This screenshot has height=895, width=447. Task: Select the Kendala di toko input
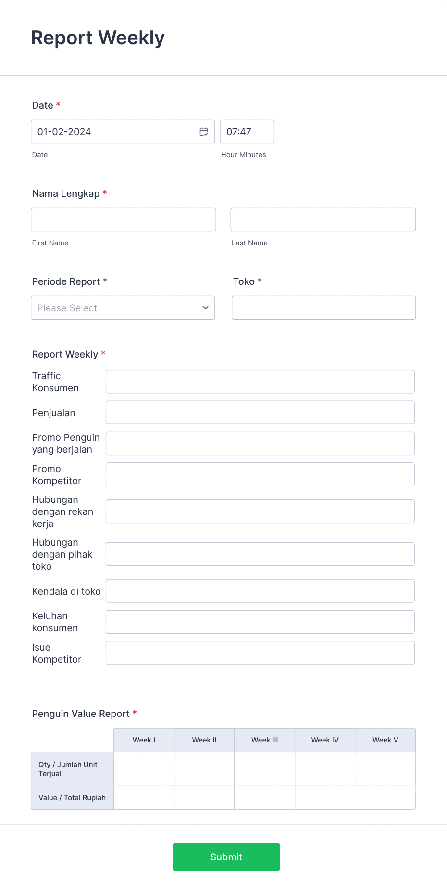click(x=260, y=590)
